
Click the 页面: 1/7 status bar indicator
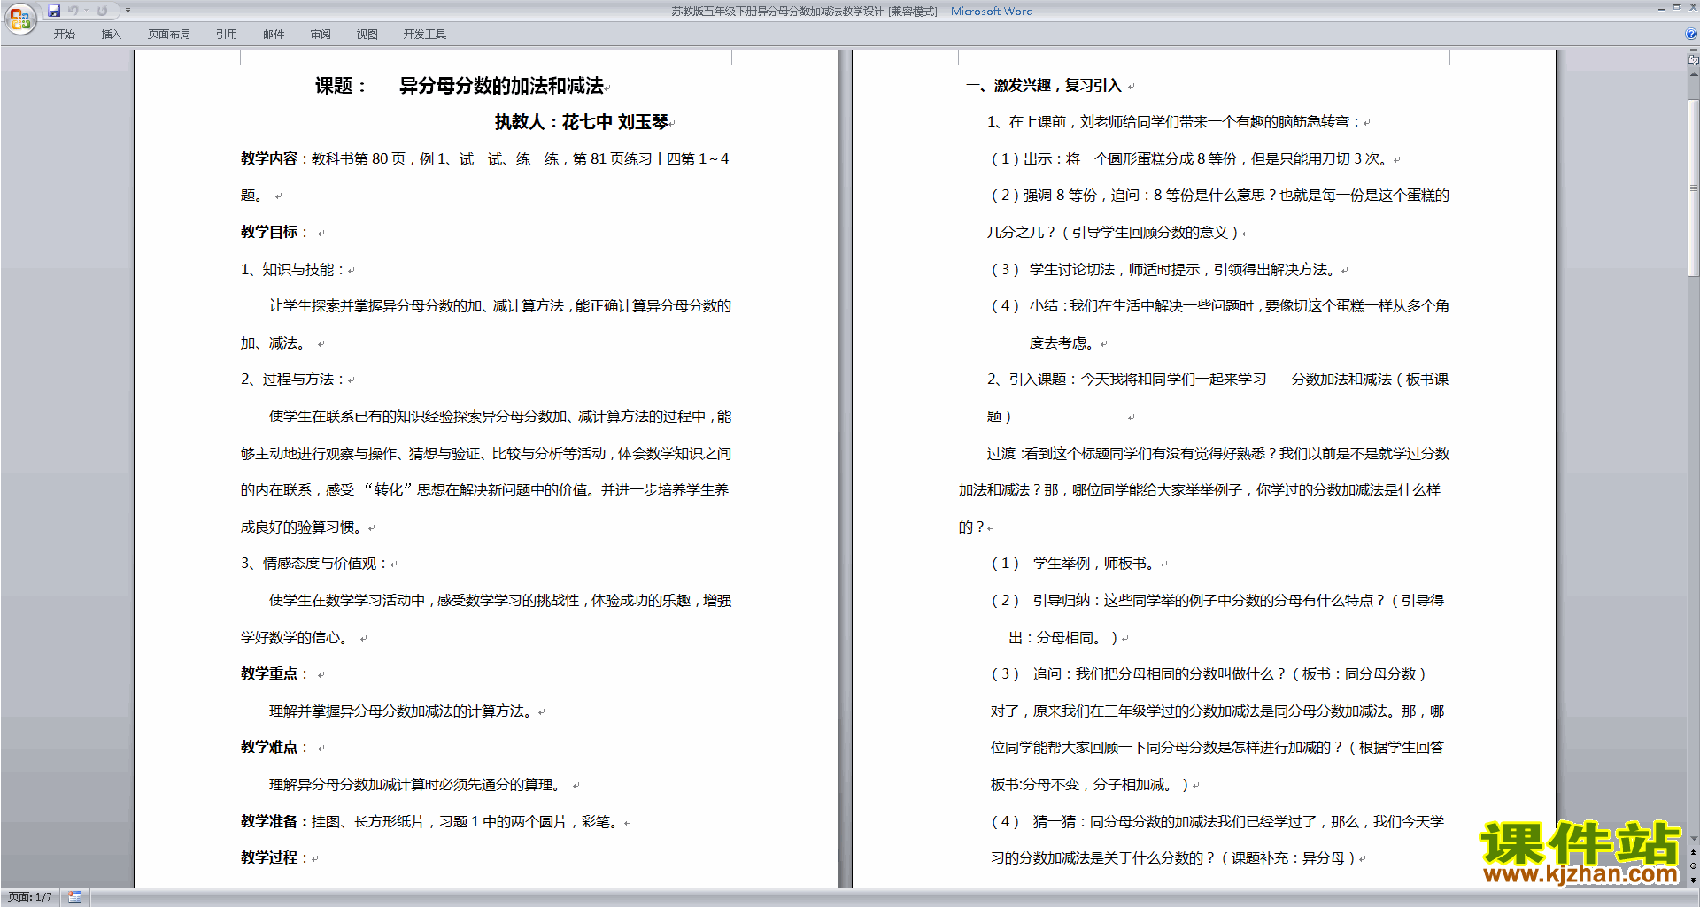(x=29, y=897)
